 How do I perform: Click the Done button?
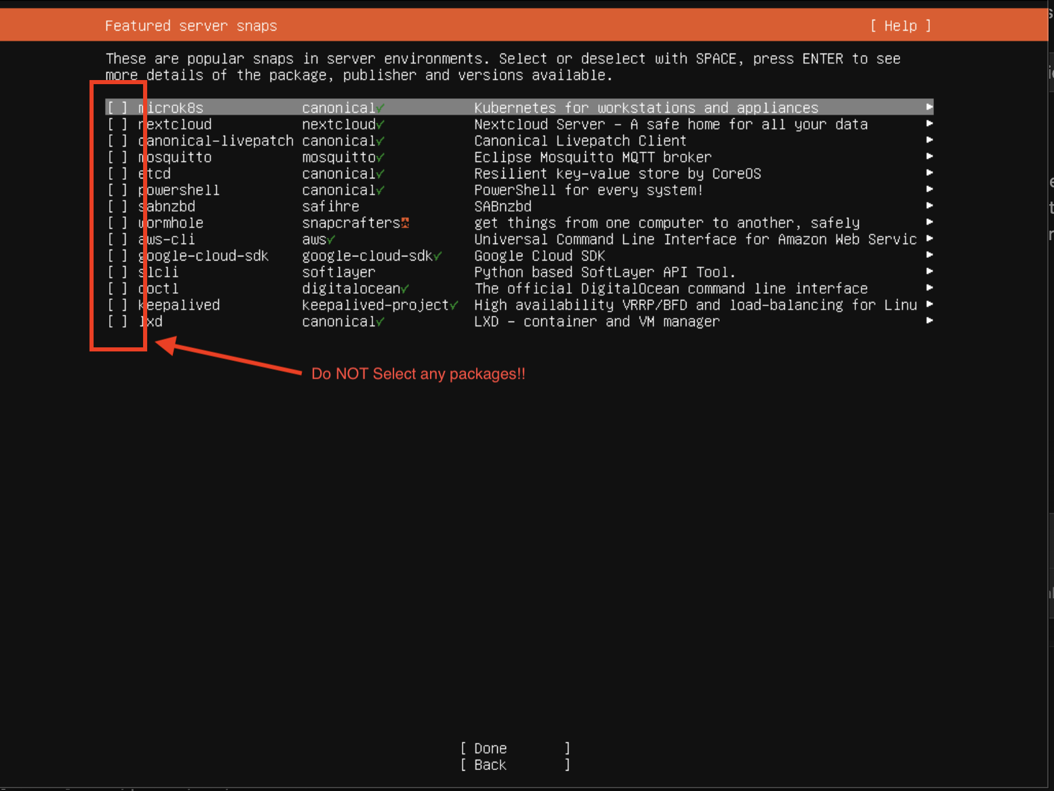tap(515, 748)
